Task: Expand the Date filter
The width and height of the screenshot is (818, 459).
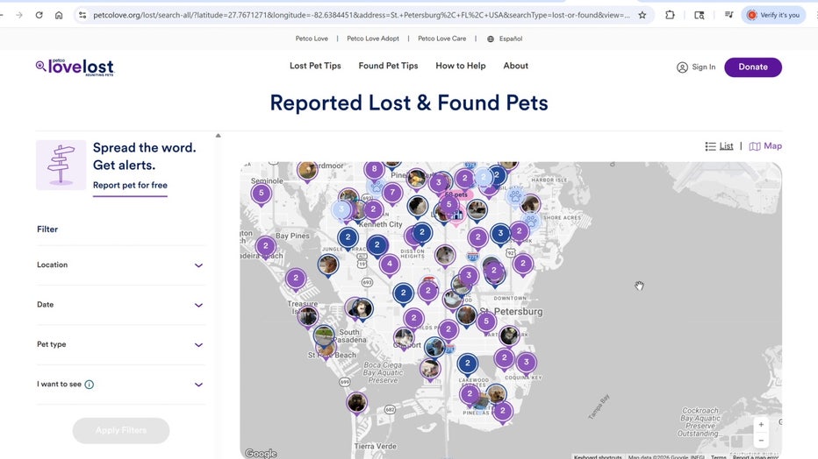Action: [120, 305]
